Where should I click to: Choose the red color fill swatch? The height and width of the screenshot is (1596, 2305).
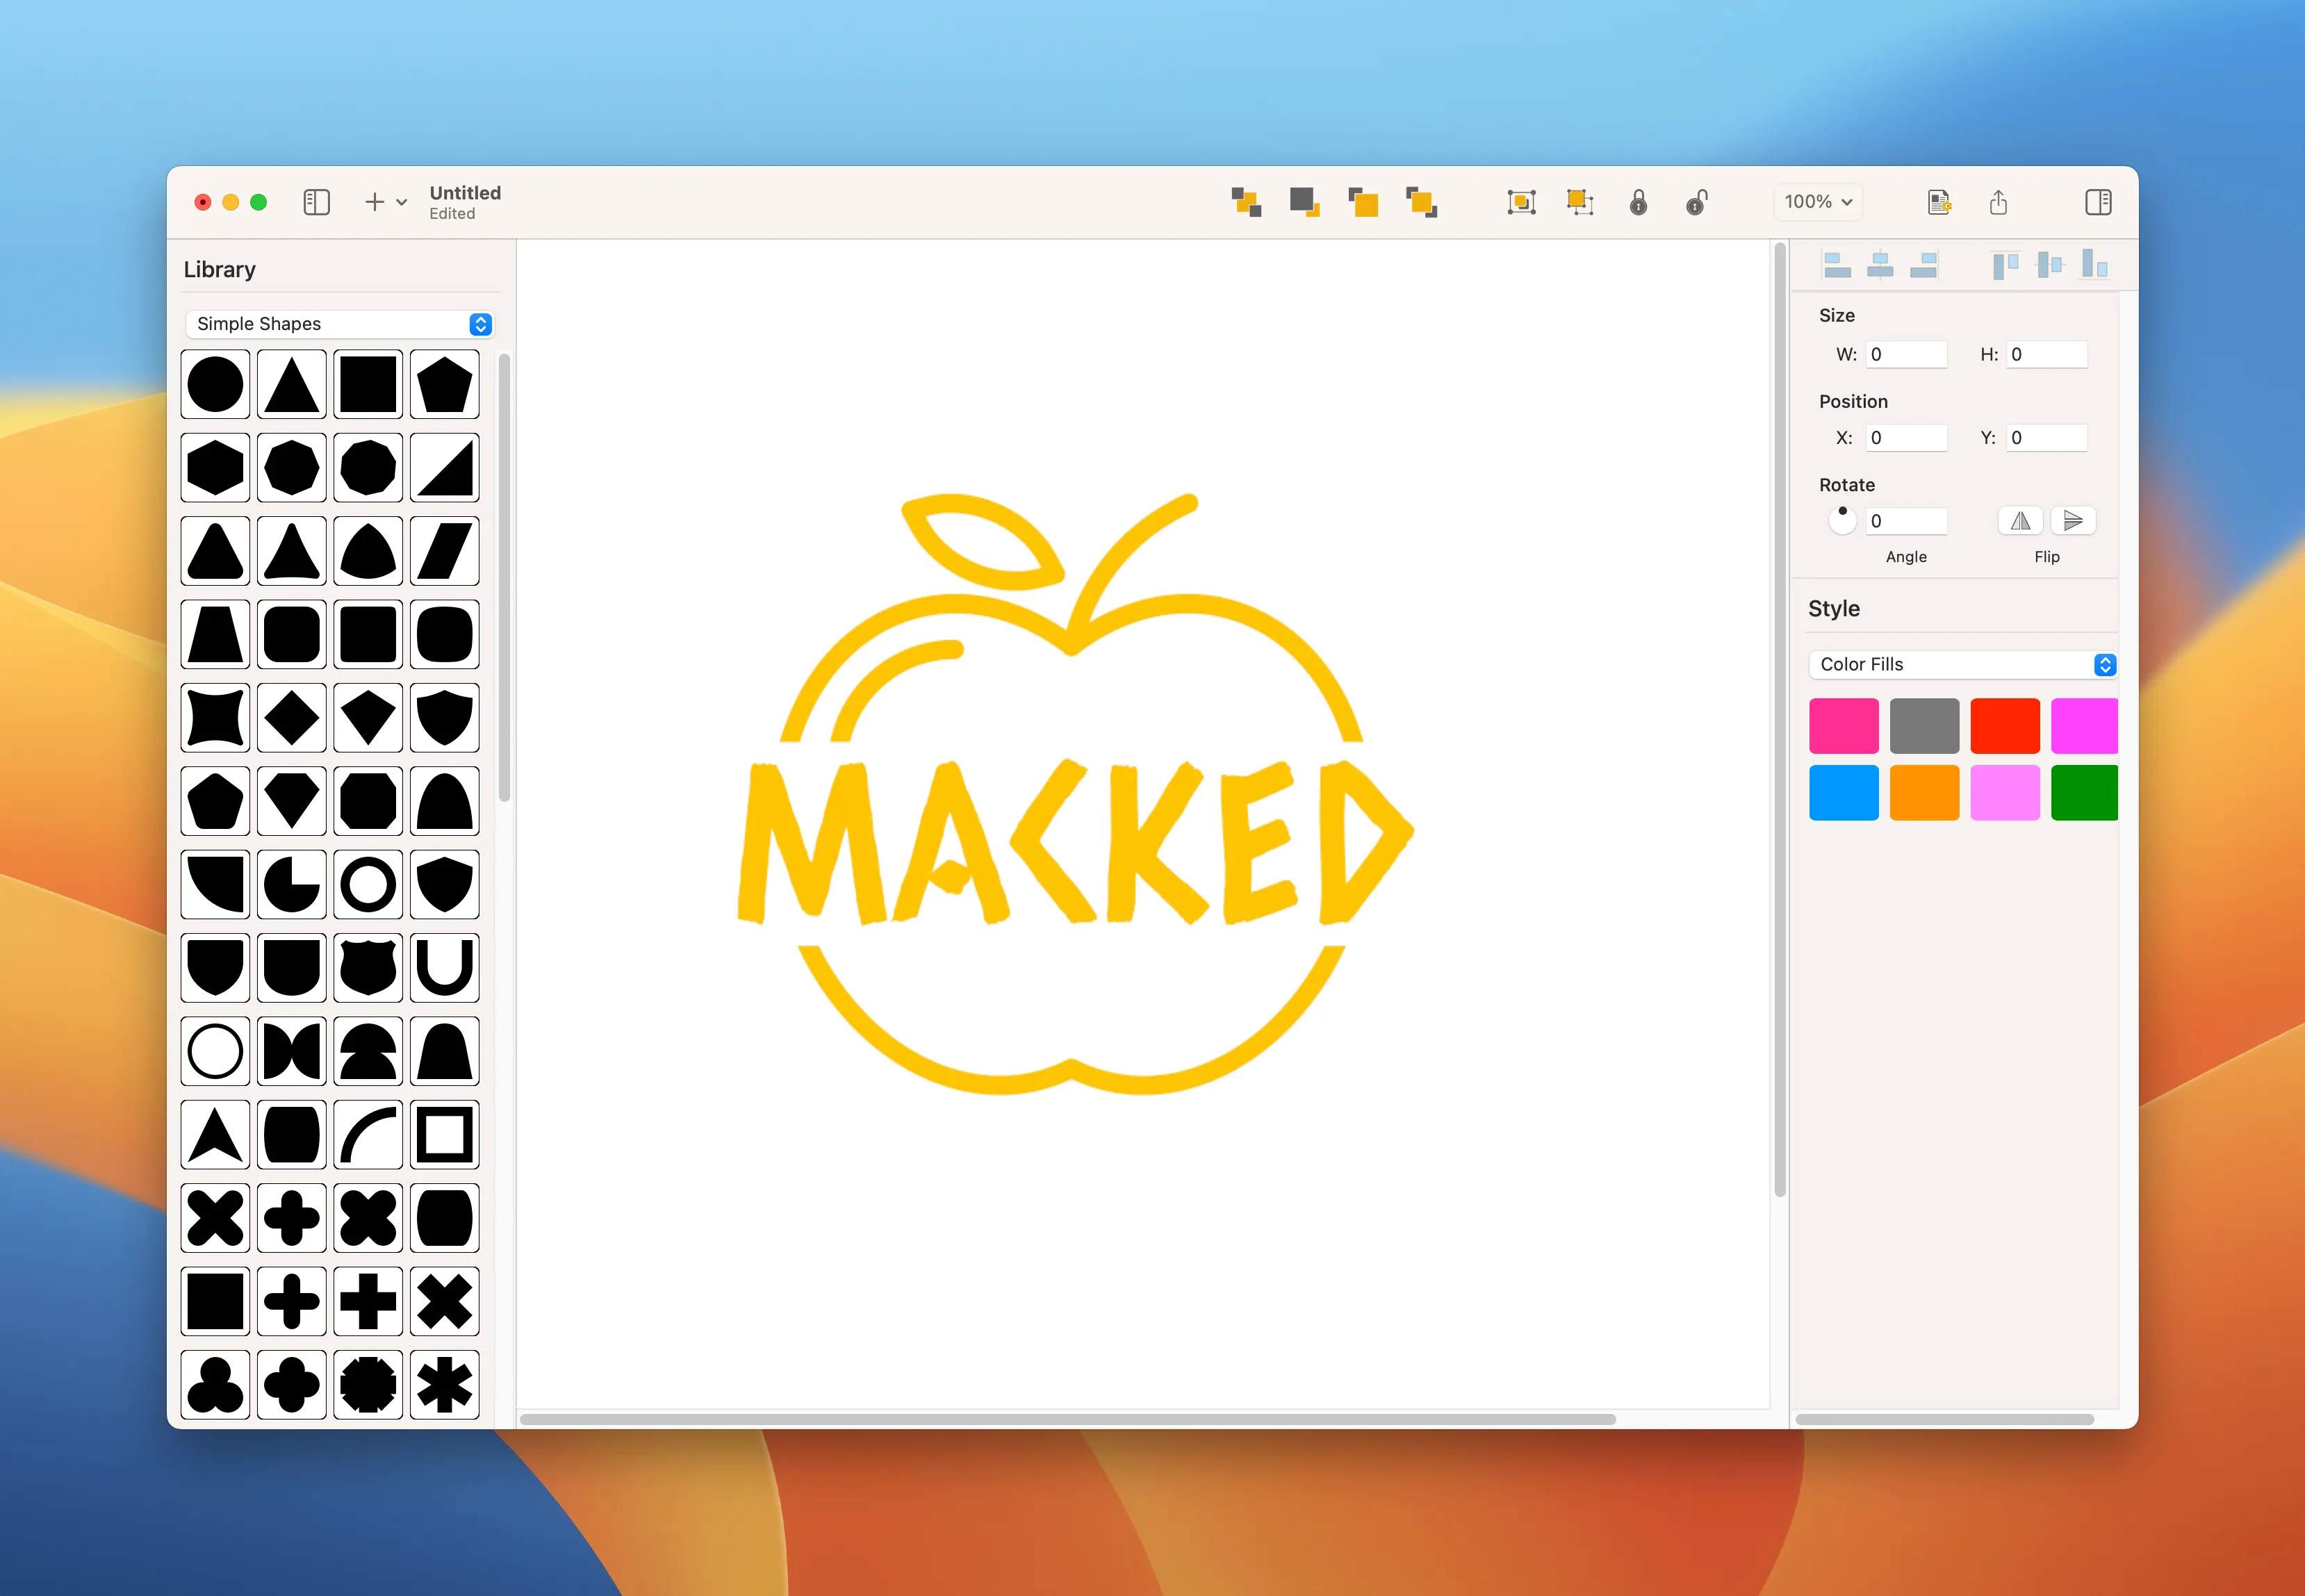2005,726
